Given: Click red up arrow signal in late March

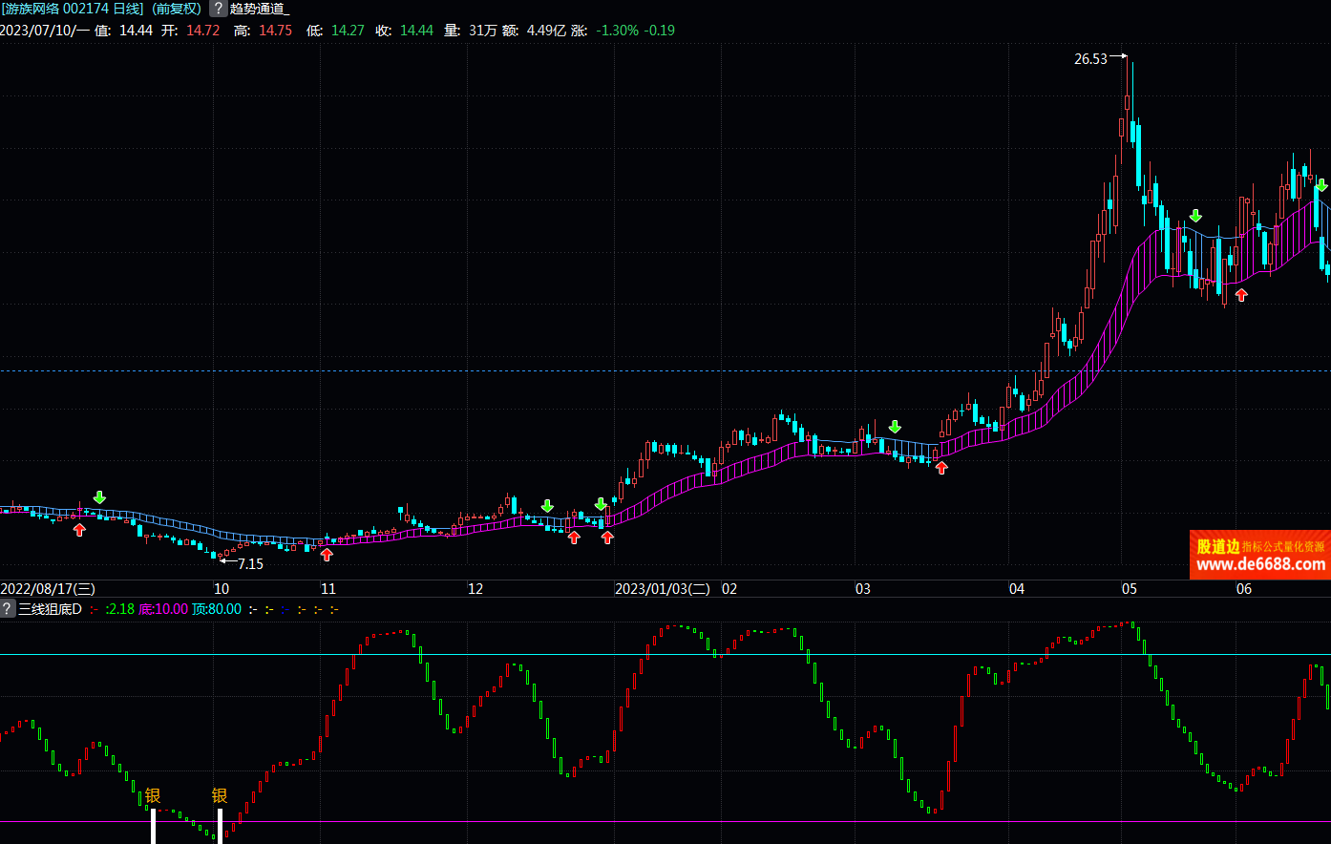Looking at the screenshot, I should point(941,468).
